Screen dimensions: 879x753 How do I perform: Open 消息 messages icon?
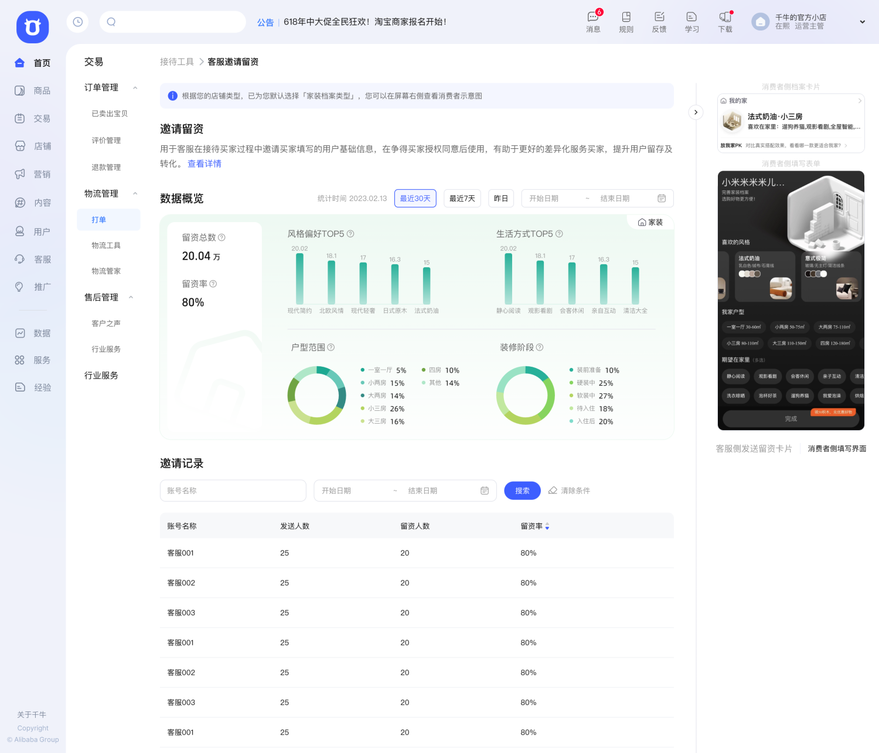click(593, 22)
